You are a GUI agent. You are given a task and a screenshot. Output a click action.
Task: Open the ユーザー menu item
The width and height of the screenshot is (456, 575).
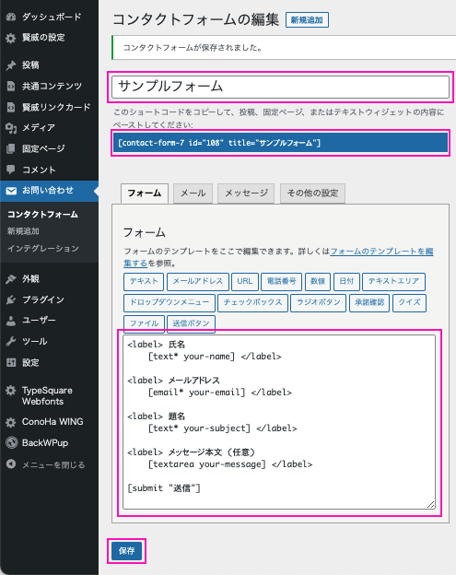click(x=49, y=321)
